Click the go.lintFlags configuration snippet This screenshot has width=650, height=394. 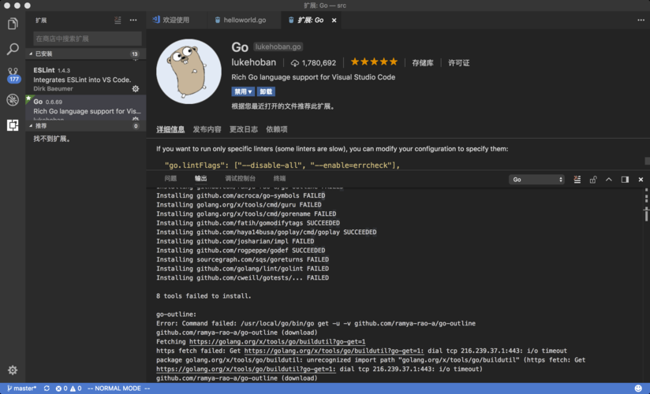click(x=282, y=165)
